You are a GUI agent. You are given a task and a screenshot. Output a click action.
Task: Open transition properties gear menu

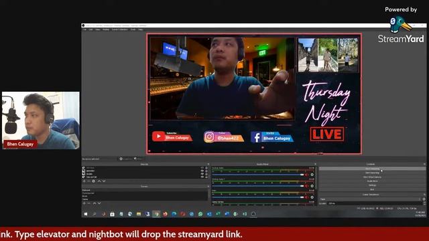tap(424, 199)
